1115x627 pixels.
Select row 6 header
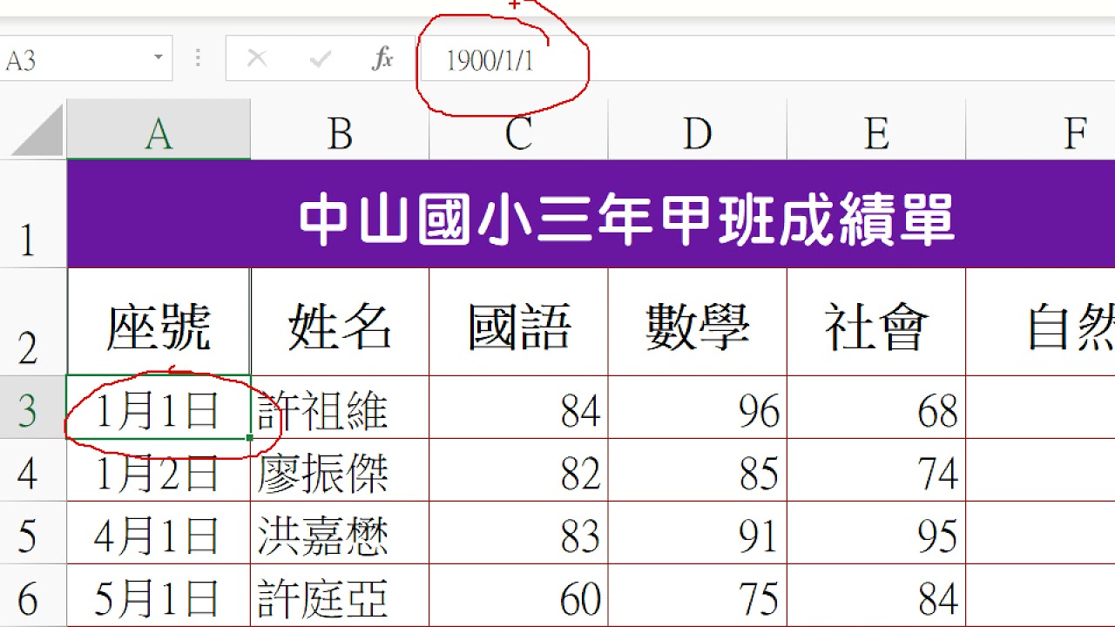click(33, 595)
